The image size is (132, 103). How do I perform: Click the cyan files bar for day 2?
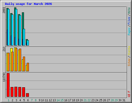click(x=12, y=30)
